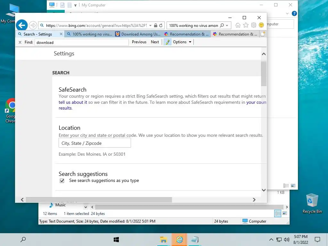Open the notification center icon
Screen dimensions: 328x246
[317, 240]
